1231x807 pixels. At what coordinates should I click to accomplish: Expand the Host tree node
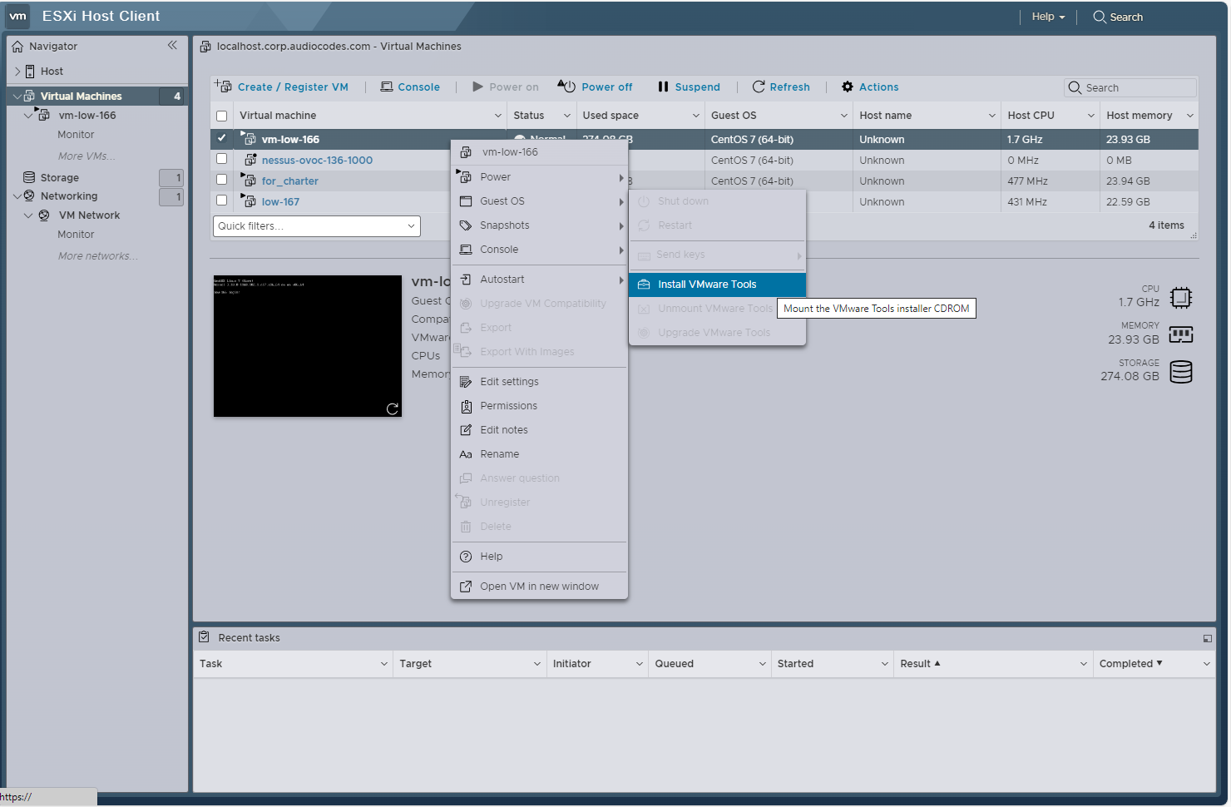click(x=17, y=72)
